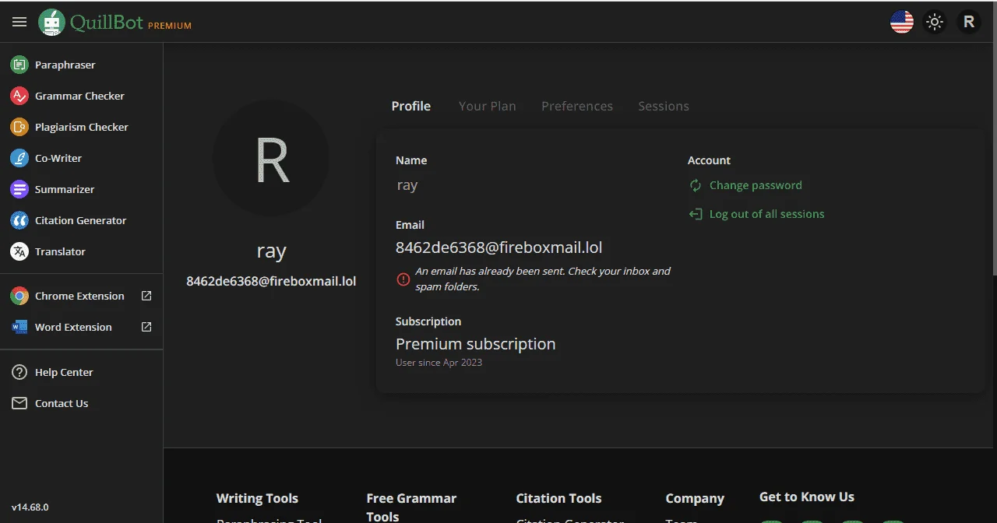Screen dimensions: 997x523
Task: Click the Grammar Checker icon
Action: click(x=19, y=96)
